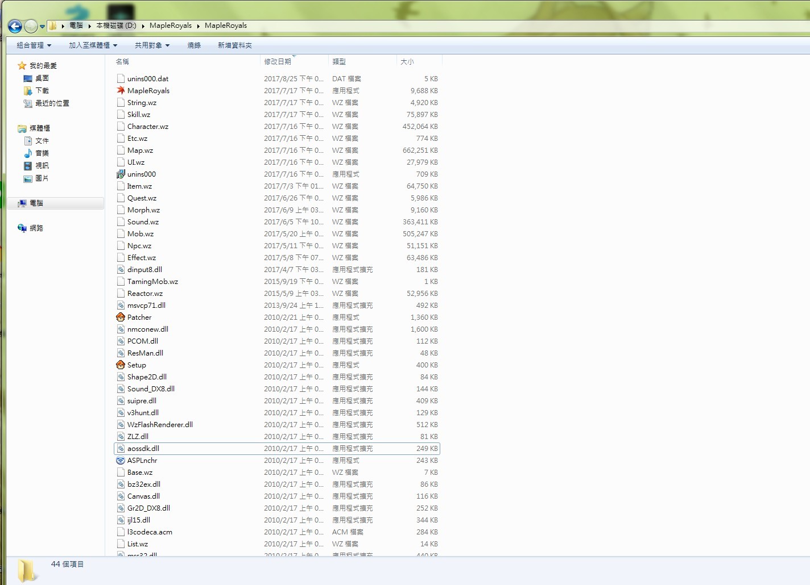The height and width of the screenshot is (585, 810).
Task: Click the unins000 uninstaller application icon
Action: click(x=121, y=174)
